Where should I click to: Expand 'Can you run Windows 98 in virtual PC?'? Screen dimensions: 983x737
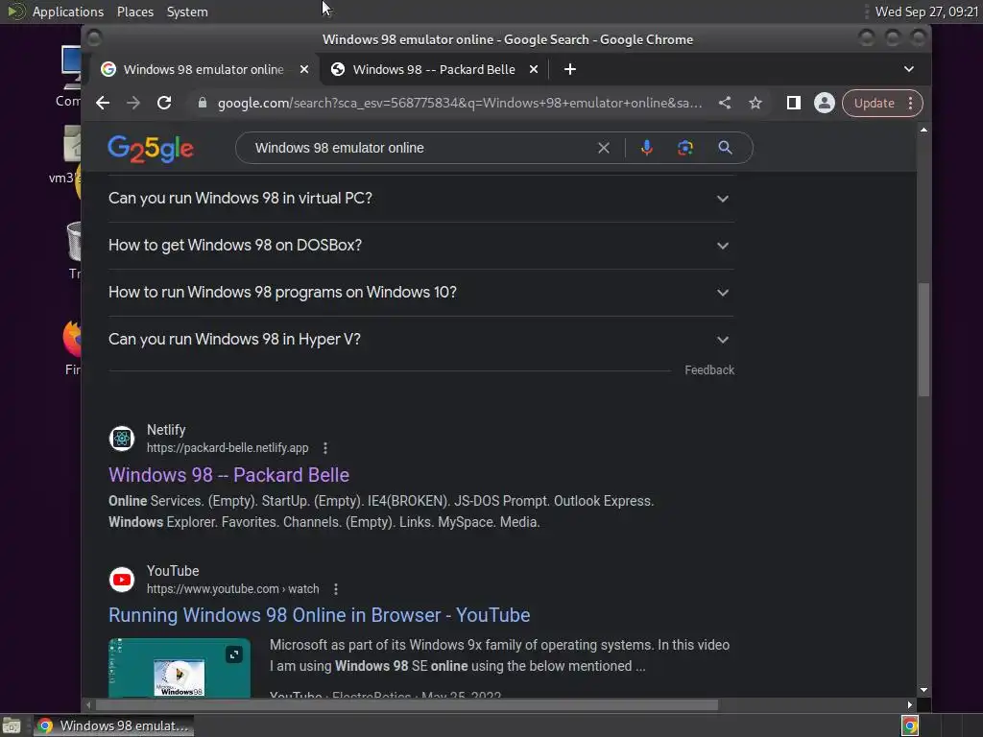point(421,199)
